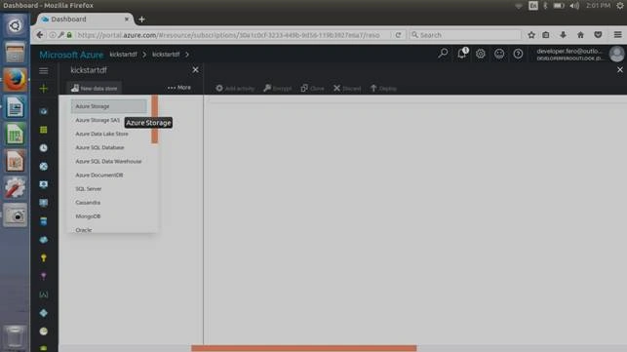Image resolution: width=627 pixels, height=352 pixels.
Task: Close the editor blade on right
Action: (x=620, y=70)
